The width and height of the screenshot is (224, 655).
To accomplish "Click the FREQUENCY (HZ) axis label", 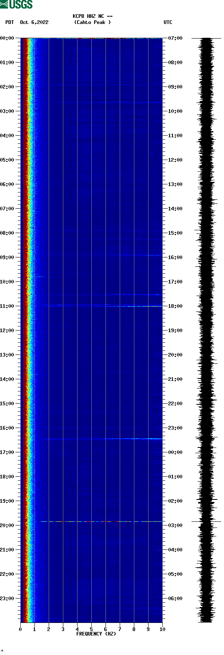I will point(96,634).
